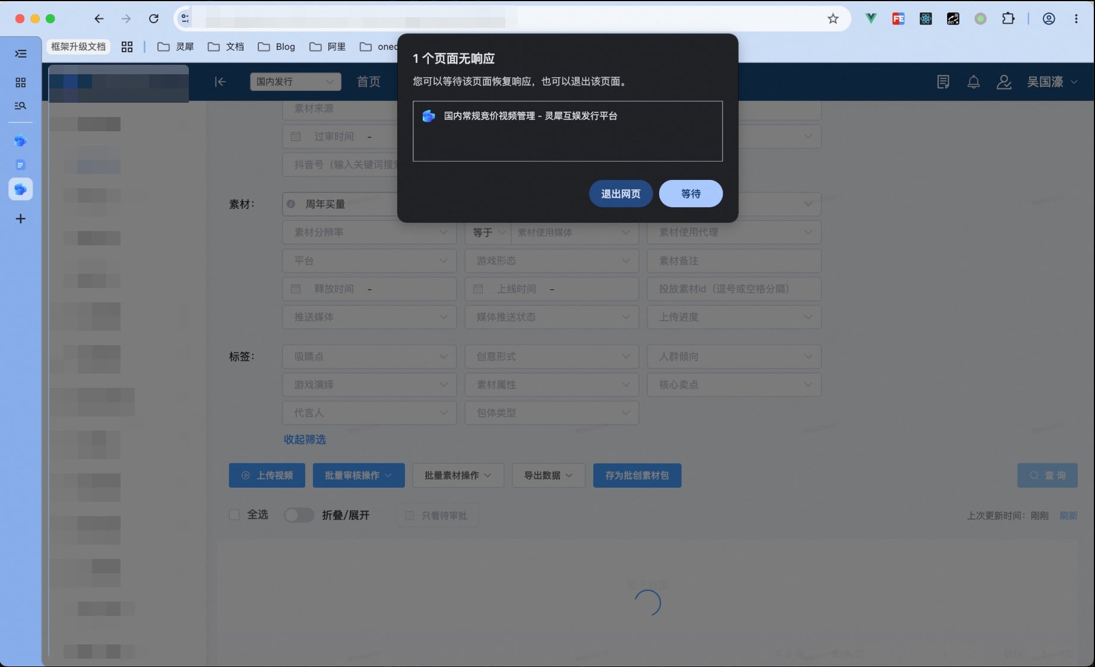Click the 素材备注 input field

(734, 261)
